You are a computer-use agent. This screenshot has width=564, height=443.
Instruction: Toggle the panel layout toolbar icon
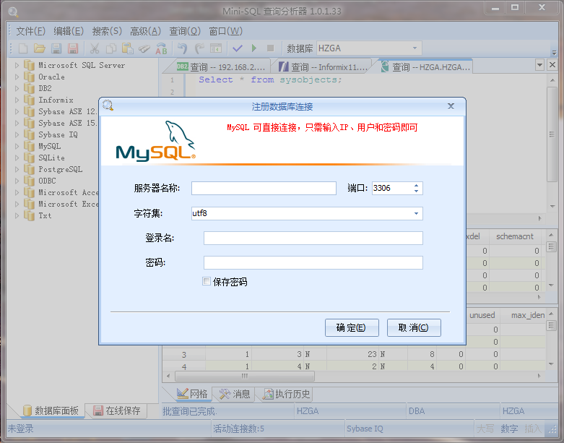[216, 48]
